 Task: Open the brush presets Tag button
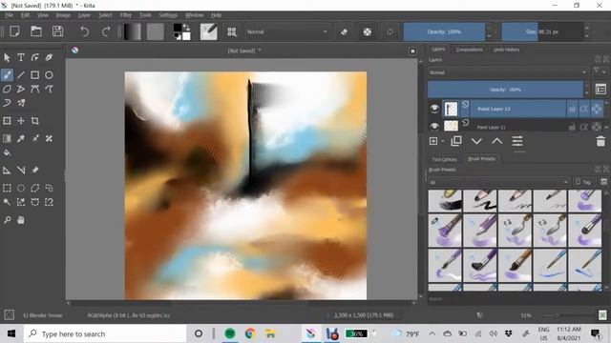point(583,182)
